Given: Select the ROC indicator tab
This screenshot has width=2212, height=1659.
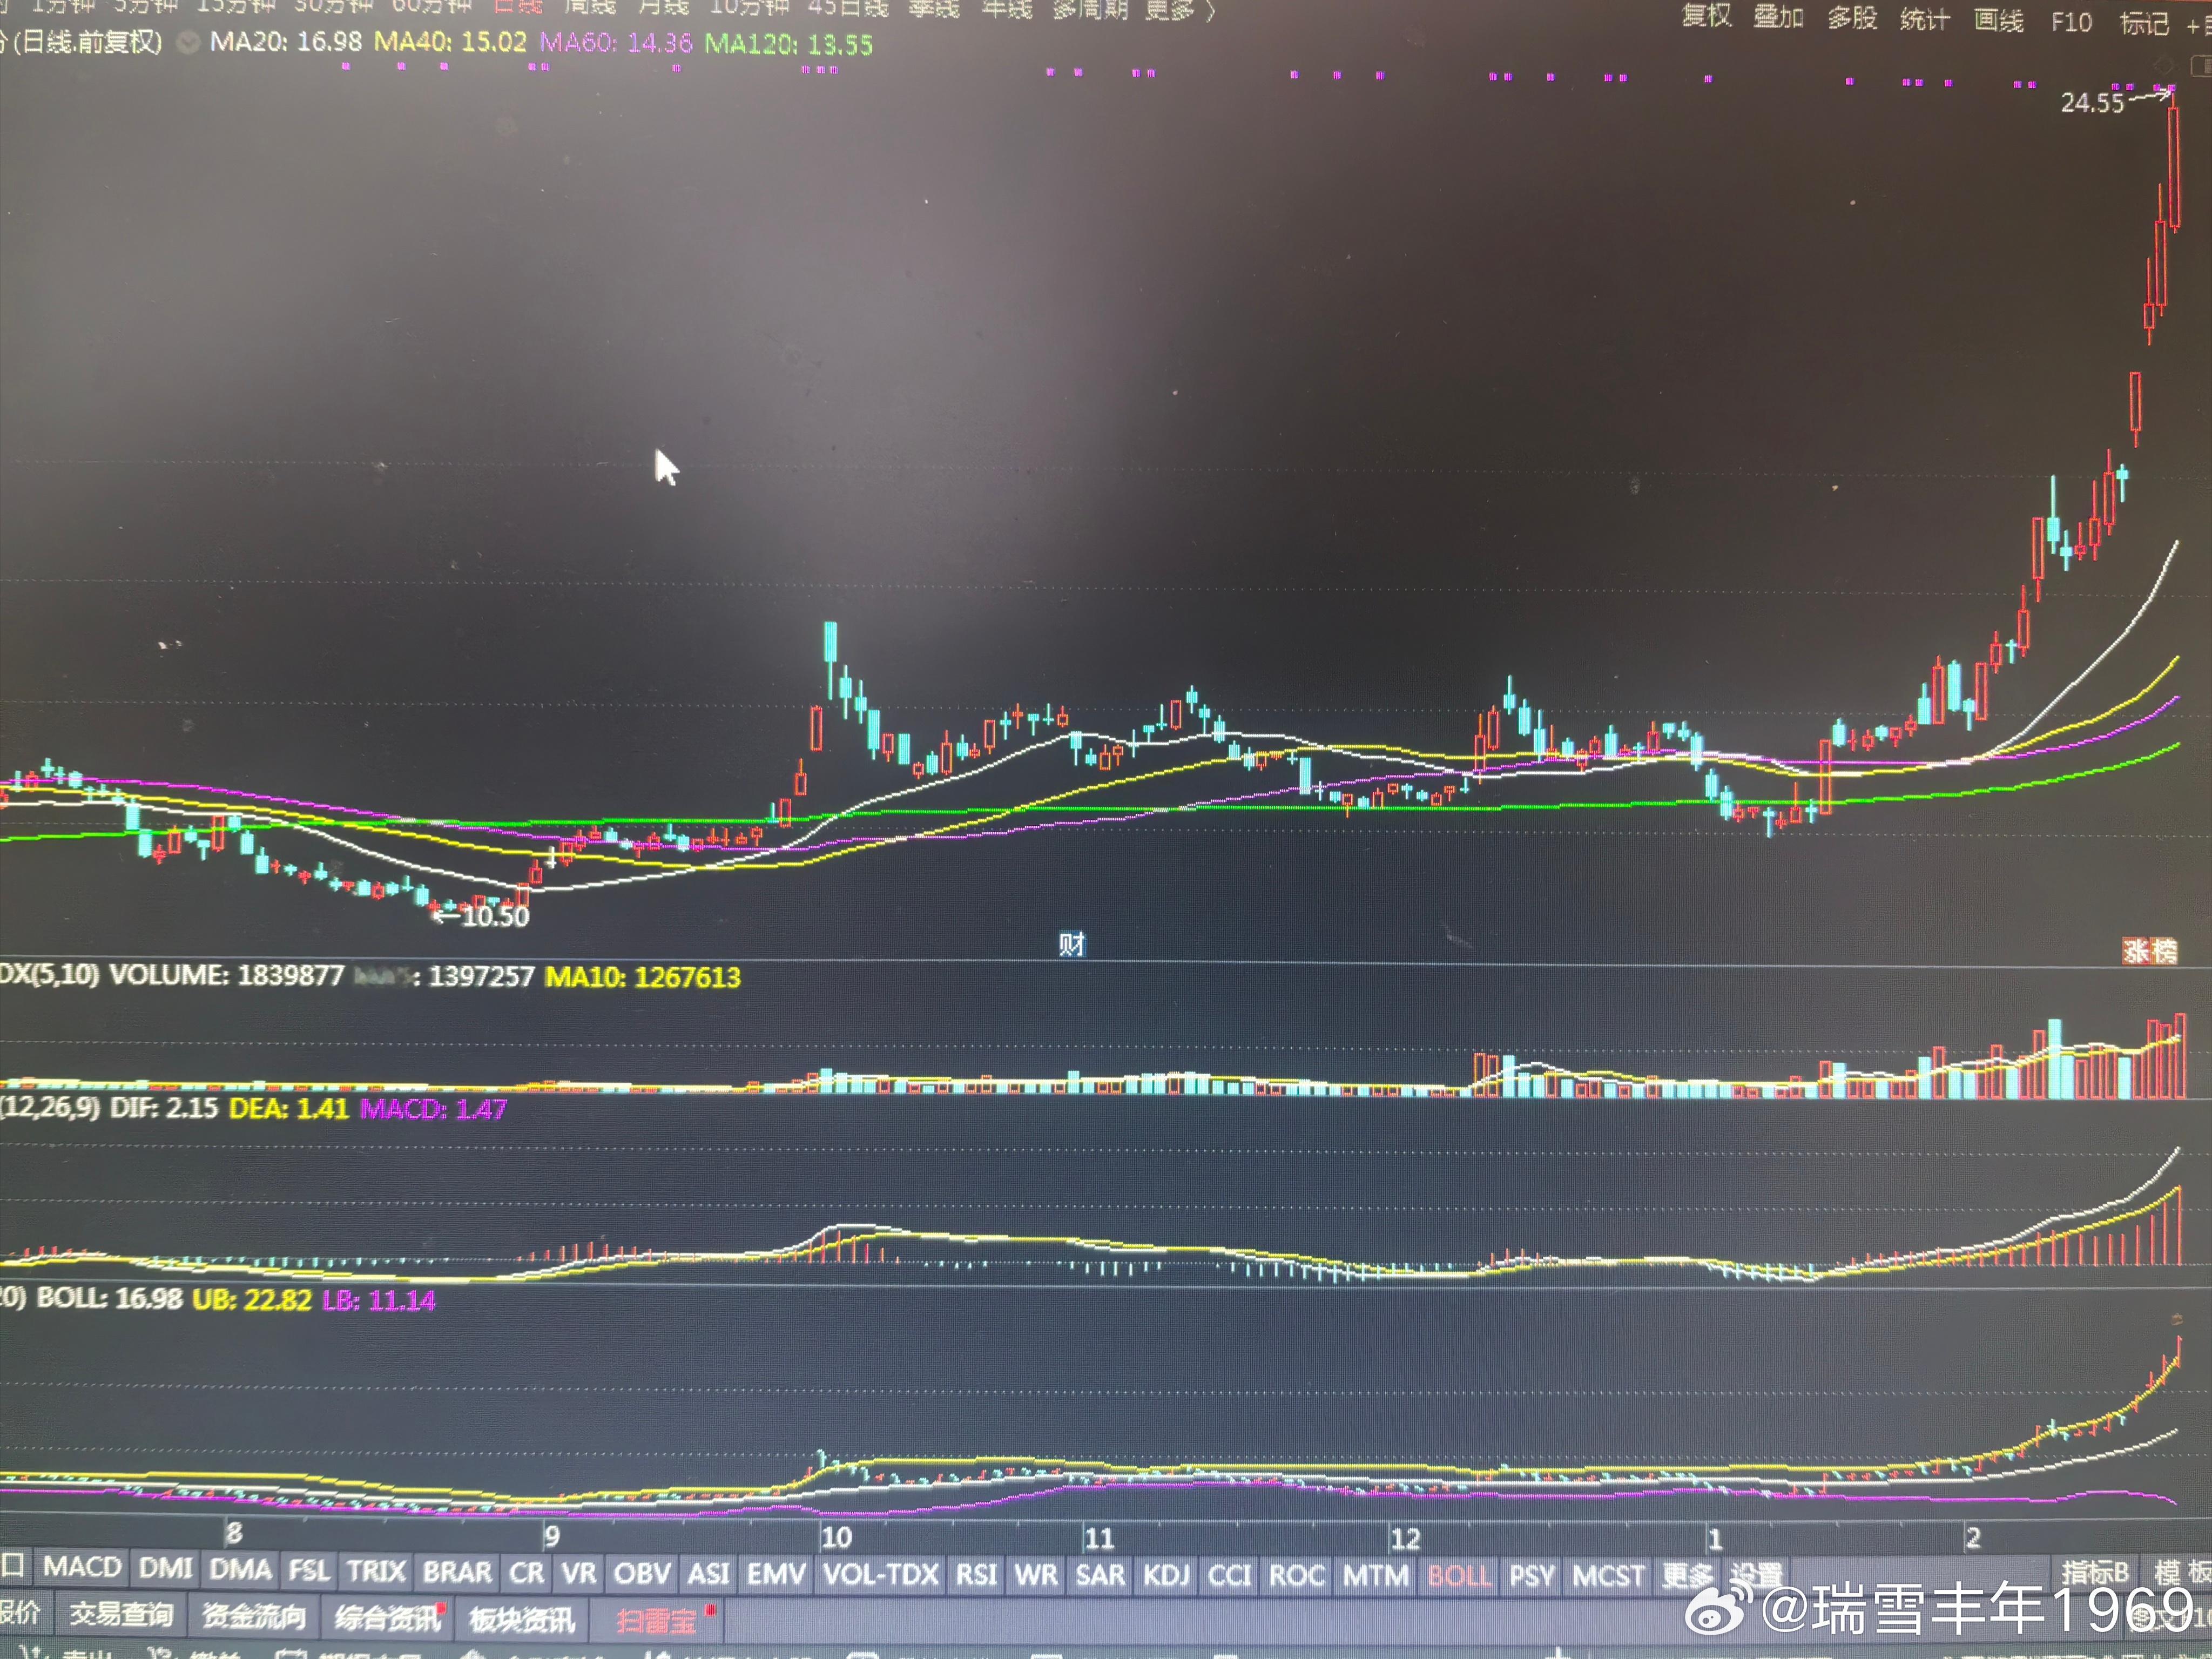Looking at the screenshot, I should (x=1297, y=1576).
